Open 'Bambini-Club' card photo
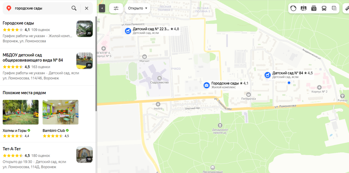349x173 pixels. click(60, 112)
